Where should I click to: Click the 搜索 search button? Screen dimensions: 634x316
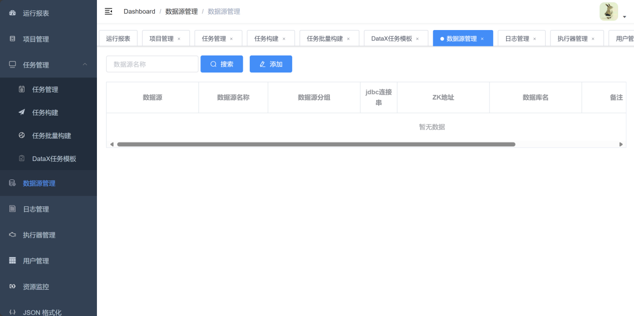click(222, 64)
